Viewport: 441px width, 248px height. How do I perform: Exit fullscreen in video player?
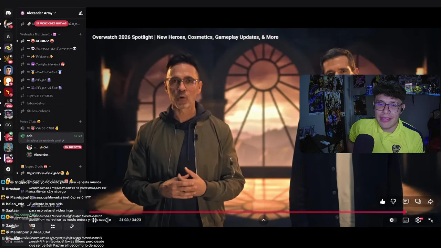click(430, 220)
